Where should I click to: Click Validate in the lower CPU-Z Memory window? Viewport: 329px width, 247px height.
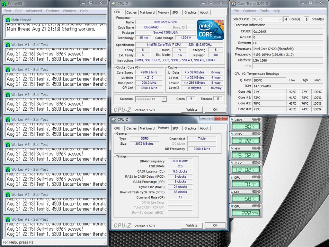(192, 225)
